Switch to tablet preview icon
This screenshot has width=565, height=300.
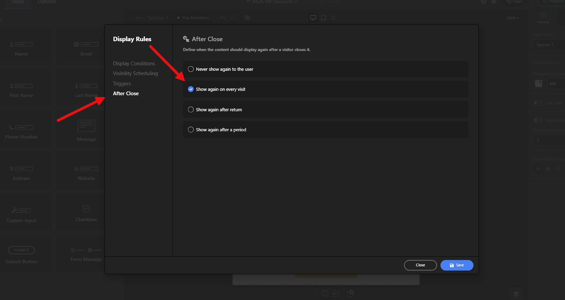(323, 18)
